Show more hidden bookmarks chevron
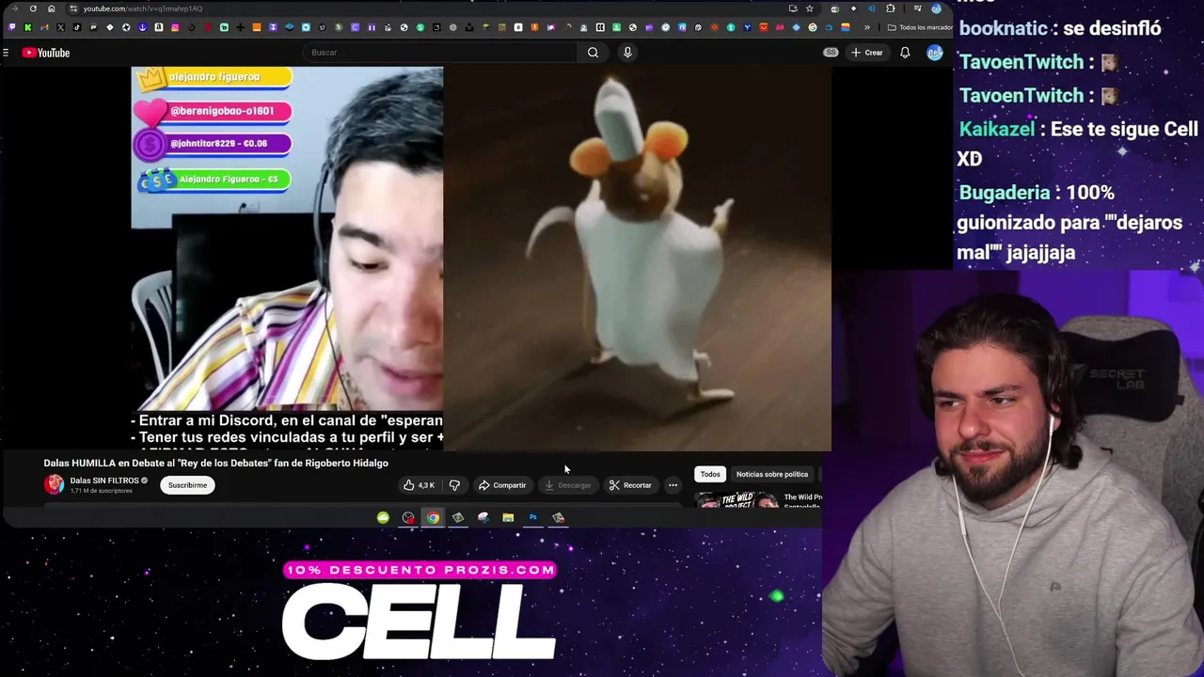Viewport: 1204px width, 677px height. click(x=866, y=27)
